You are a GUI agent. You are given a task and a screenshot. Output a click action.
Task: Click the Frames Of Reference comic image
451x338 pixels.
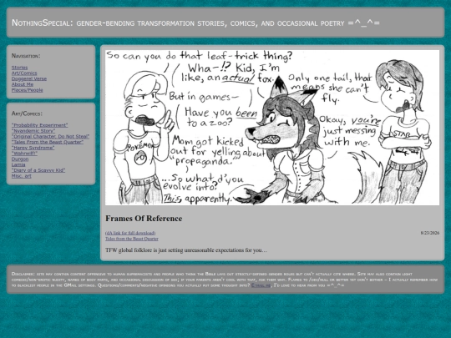coord(272,128)
